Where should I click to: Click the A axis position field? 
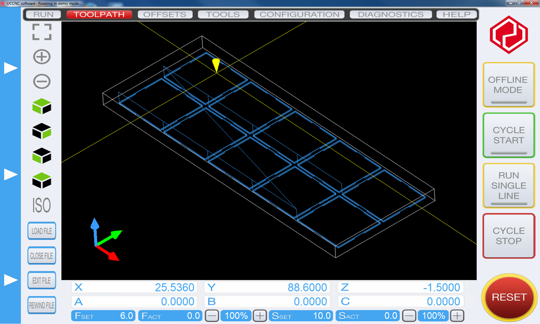(x=134, y=302)
